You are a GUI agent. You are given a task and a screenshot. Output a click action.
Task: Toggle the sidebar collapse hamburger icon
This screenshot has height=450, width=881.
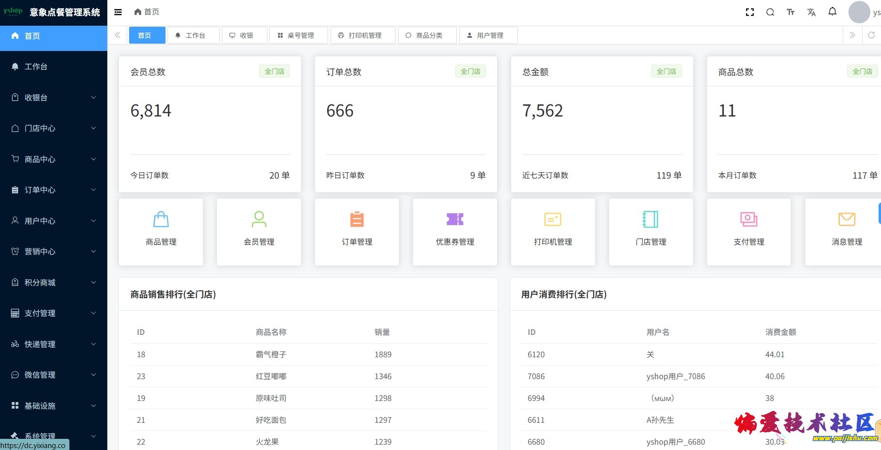click(118, 12)
